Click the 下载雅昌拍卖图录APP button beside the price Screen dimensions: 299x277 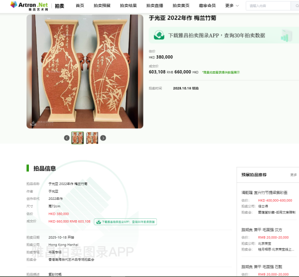pyautogui.click(x=125, y=222)
